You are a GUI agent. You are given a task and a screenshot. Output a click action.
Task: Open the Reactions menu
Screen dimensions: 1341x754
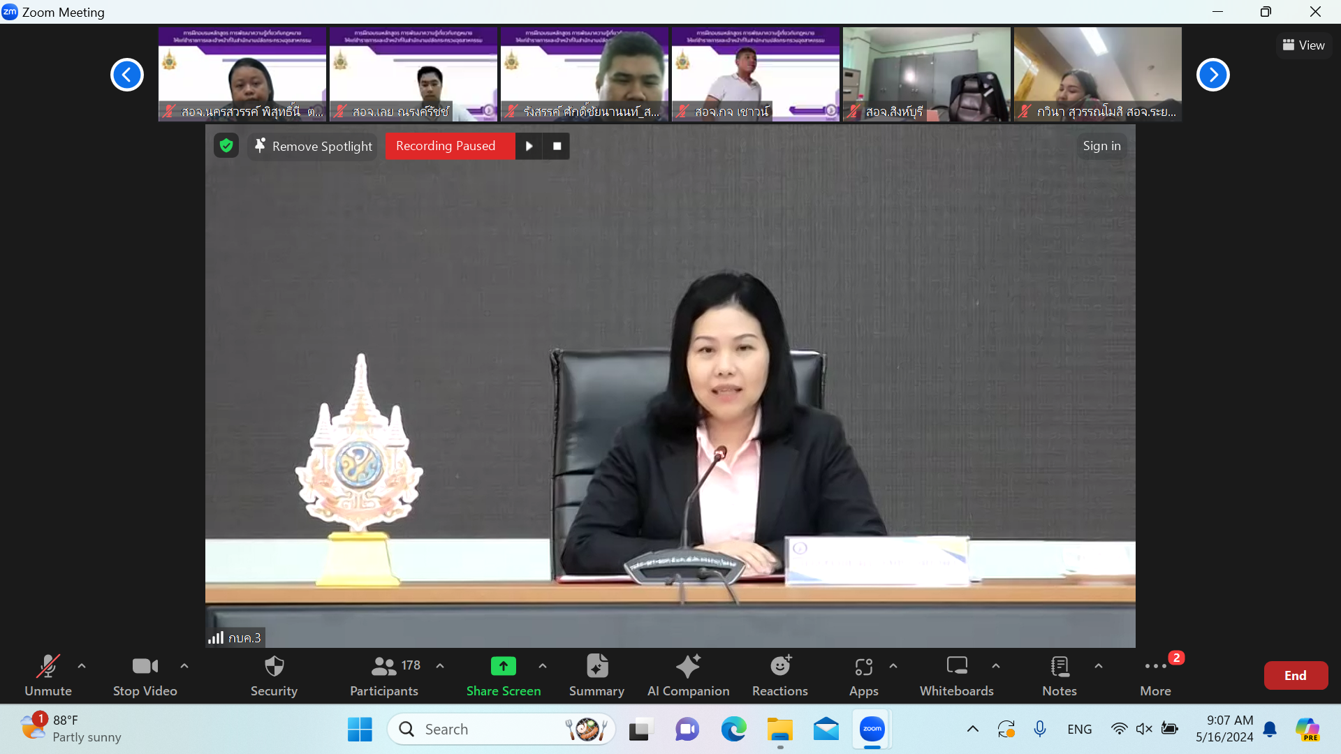click(779, 674)
